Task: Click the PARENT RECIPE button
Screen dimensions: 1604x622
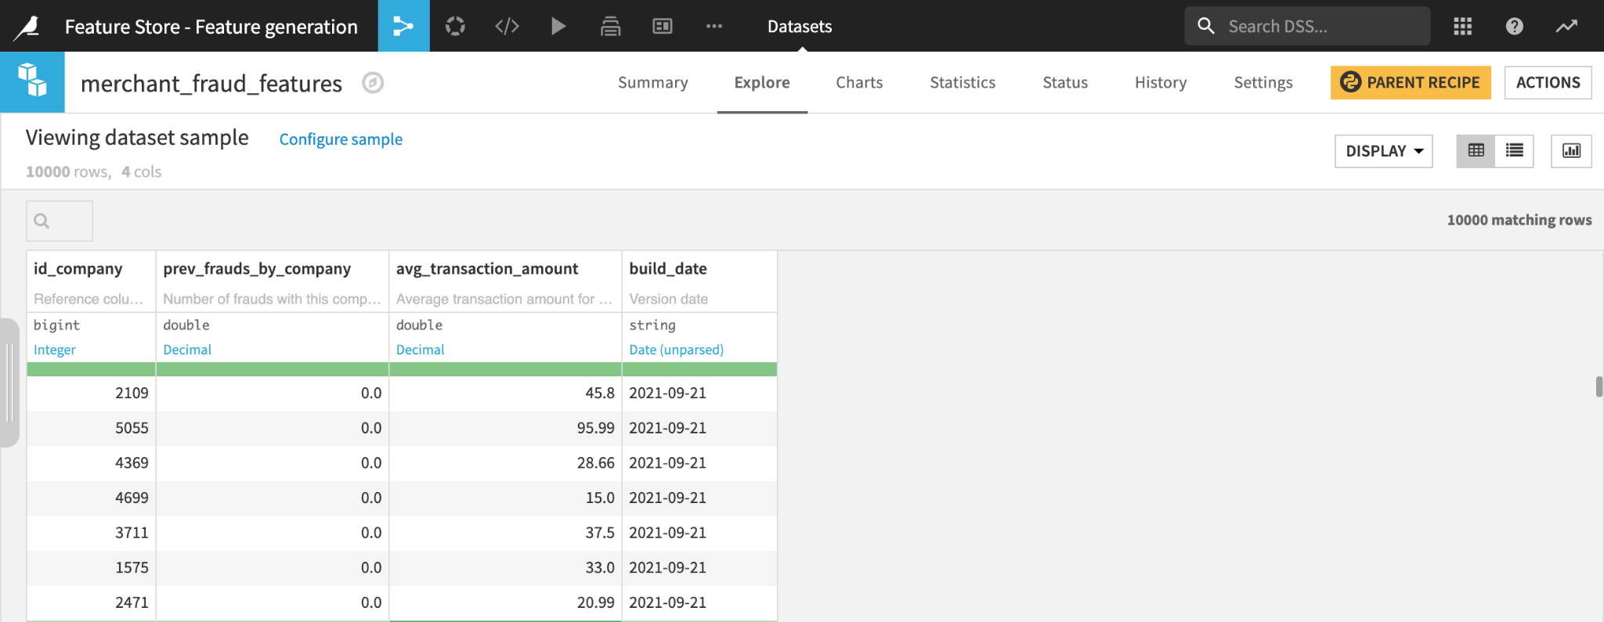Action: [1411, 82]
